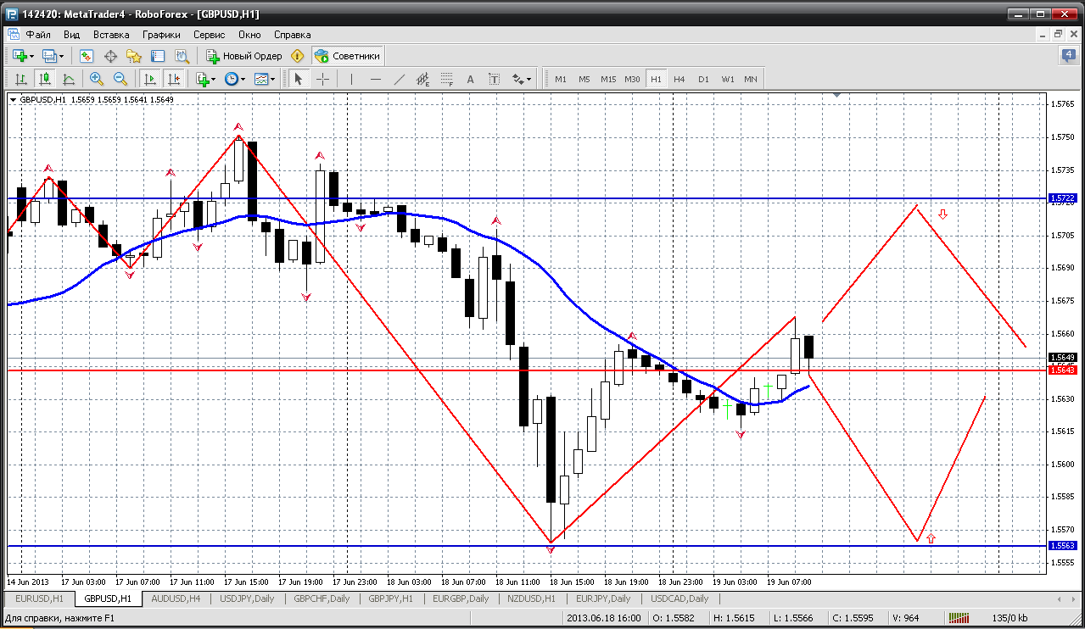Click the Новый Ордер button
1085x629 pixels.
coord(244,56)
